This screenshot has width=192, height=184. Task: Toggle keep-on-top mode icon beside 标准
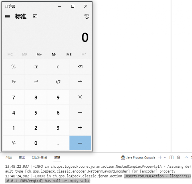pyautogui.click(x=35, y=16)
